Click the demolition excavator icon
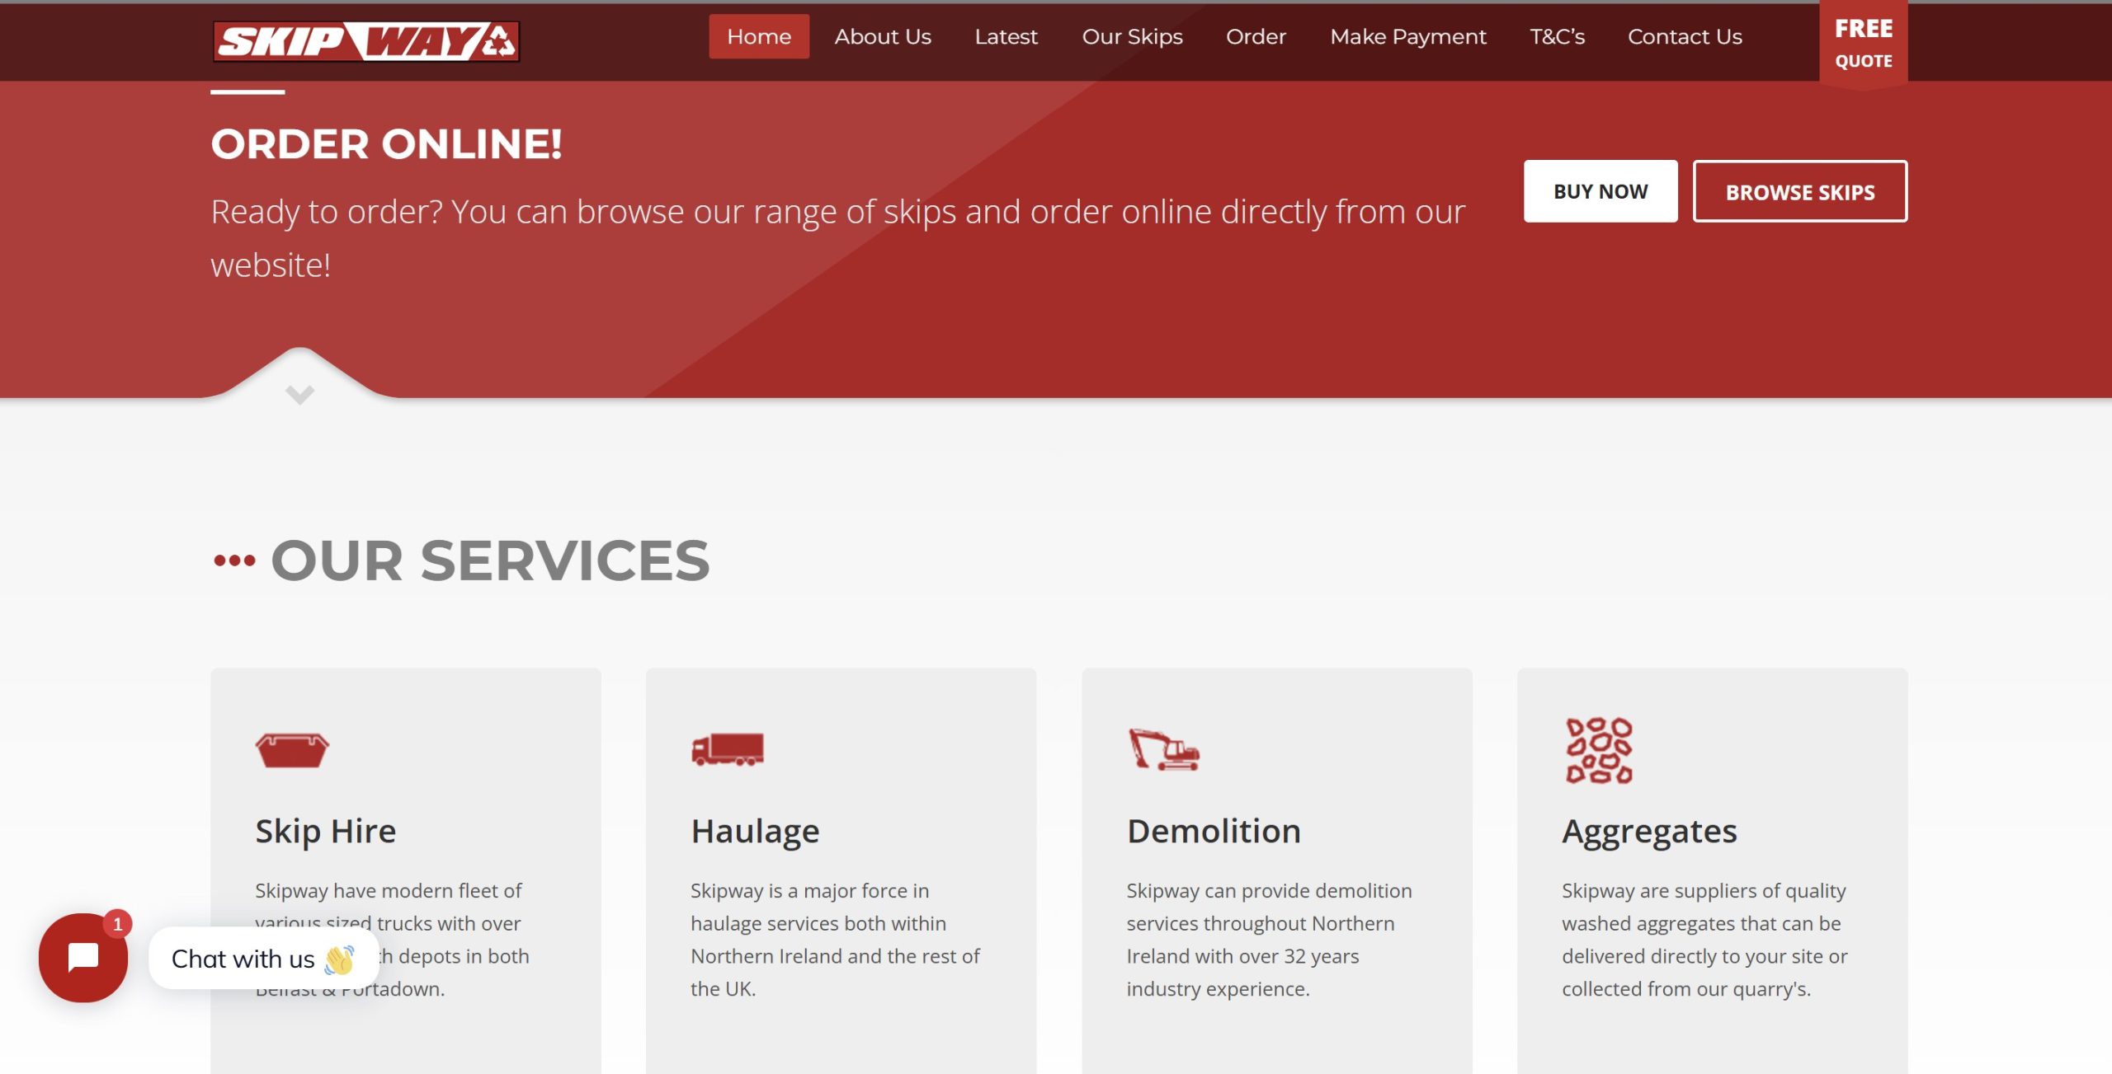The image size is (2112, 1074). point(1163,749)
